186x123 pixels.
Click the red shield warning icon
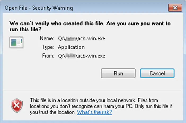(x=17, y=106)
